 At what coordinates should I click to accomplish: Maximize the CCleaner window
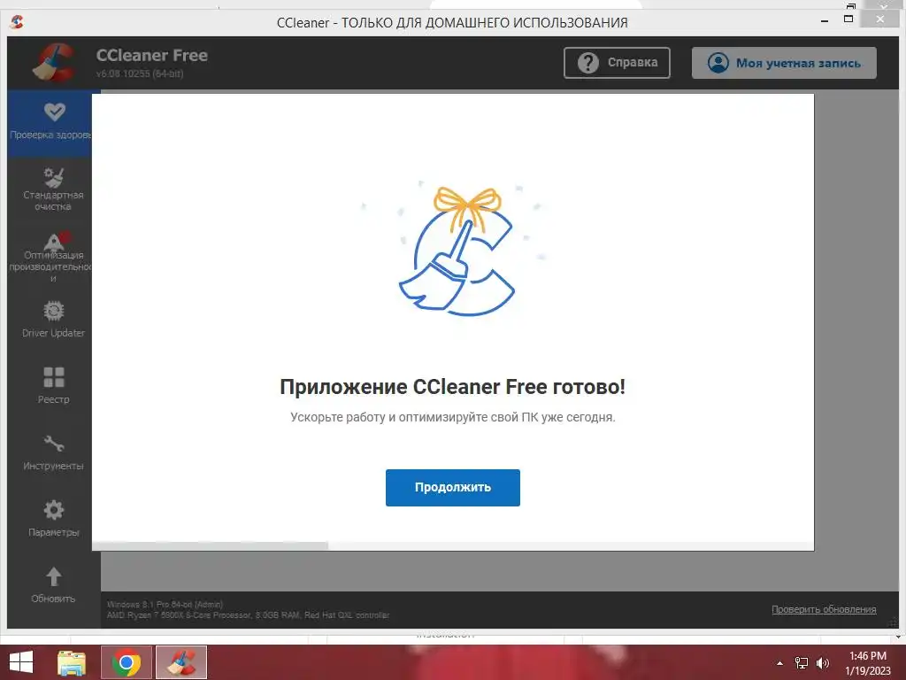click(848, 19)
